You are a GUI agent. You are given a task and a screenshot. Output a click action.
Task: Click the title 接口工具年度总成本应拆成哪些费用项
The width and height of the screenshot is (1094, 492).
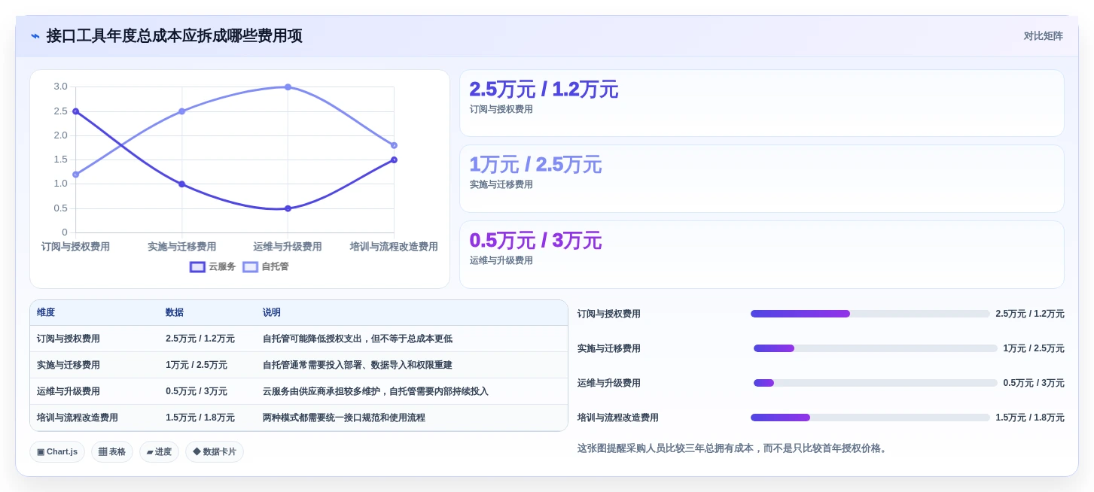(x=175, y=36)
